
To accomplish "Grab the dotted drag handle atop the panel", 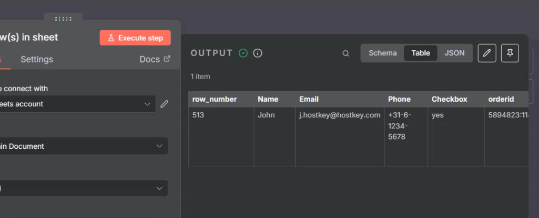I will 63,19.
